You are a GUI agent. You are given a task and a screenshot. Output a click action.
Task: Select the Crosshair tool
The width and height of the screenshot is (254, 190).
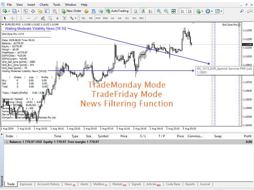click(x=12, y=18)
